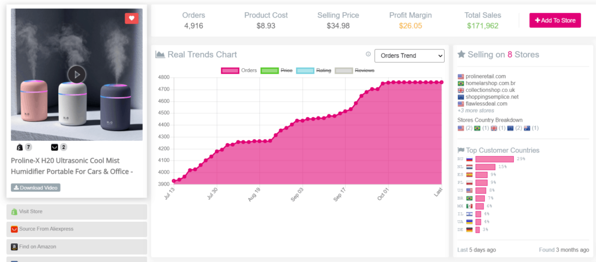Toggle the Rating series in chart legend
The height and width of the screenshot is (262, 596).
point(314,70)
